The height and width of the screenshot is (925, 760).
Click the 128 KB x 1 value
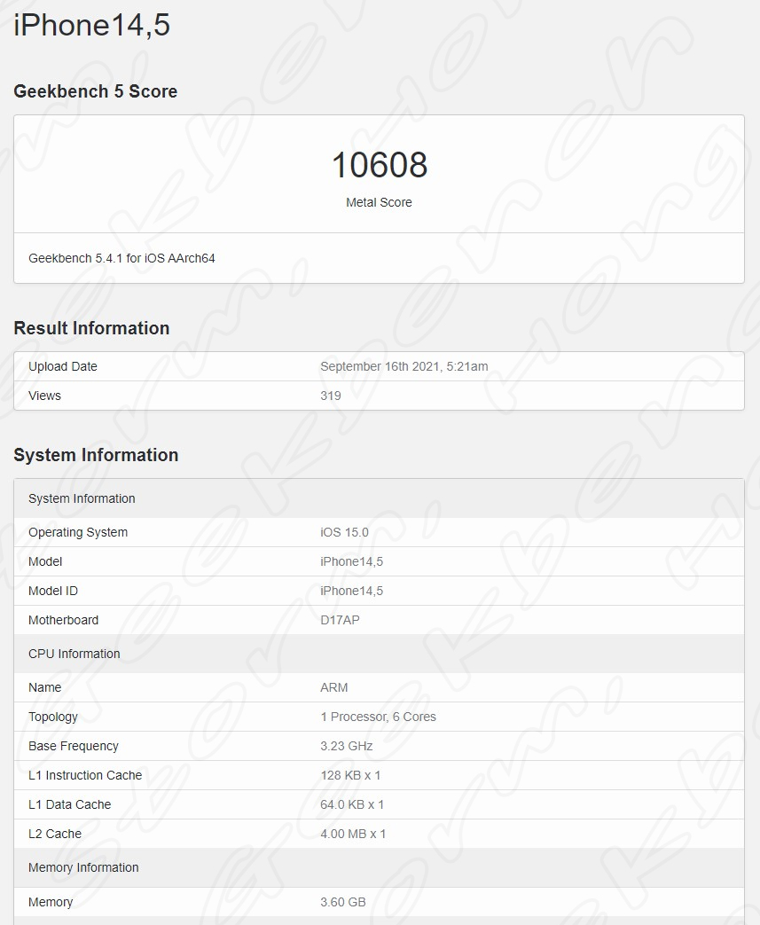[350, 775]
